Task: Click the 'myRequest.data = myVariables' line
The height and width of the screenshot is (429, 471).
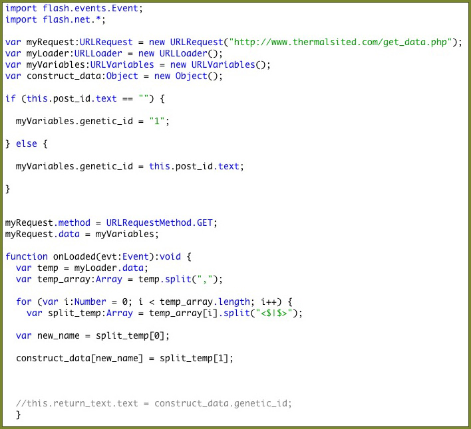Action: (82, 234)
